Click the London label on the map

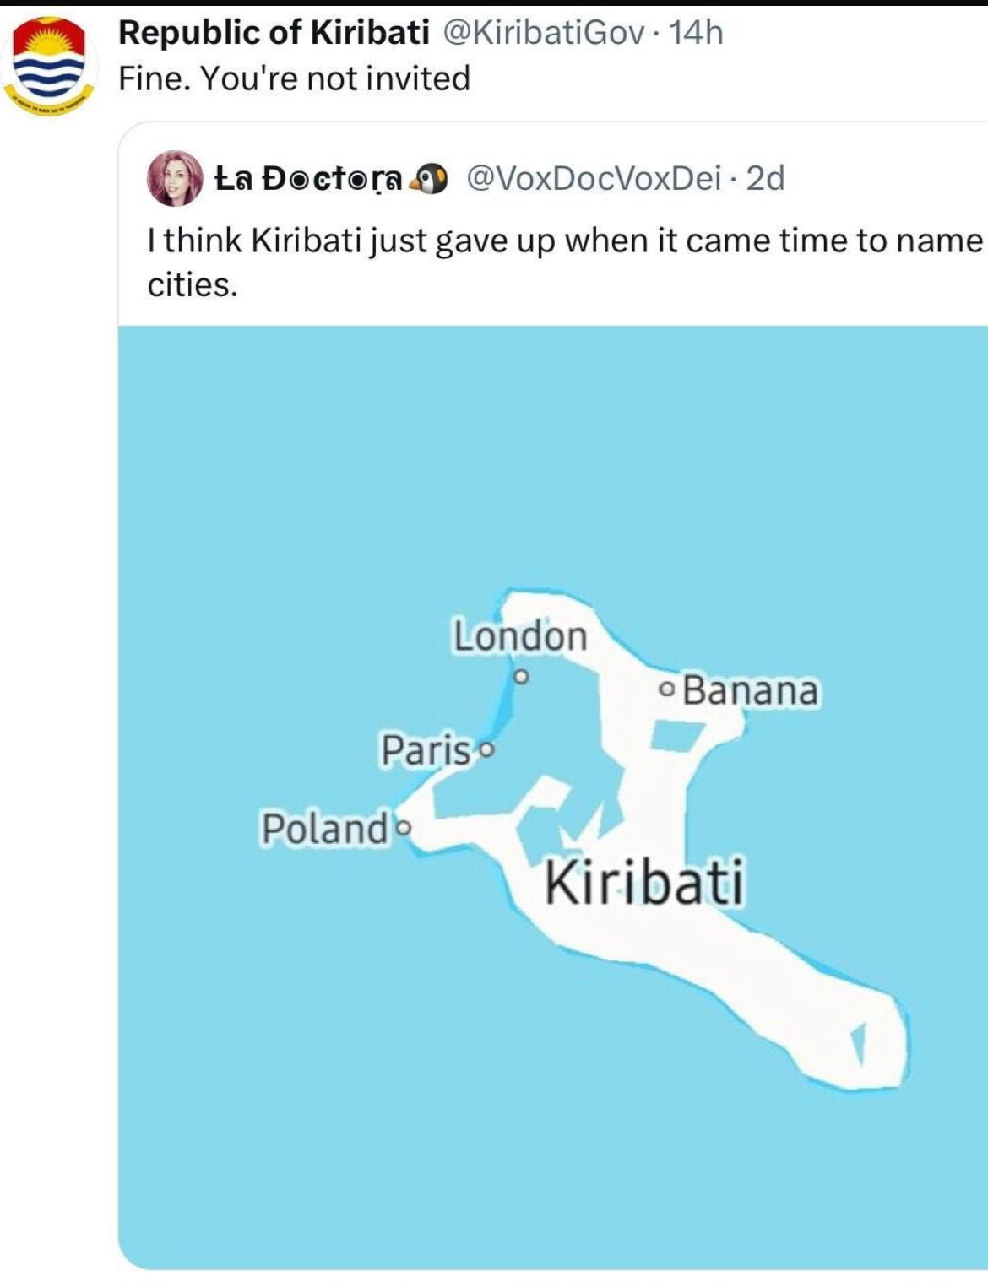[520, 635]
